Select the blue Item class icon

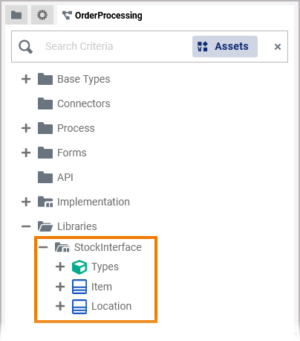point(79,287)
